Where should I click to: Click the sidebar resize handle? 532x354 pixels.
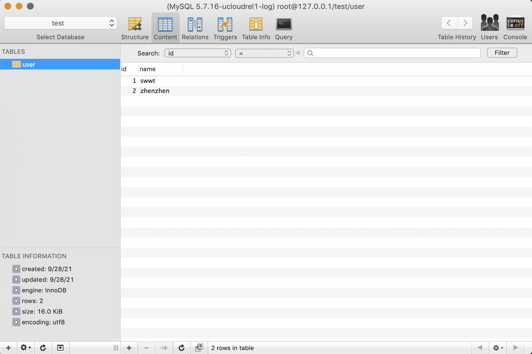(x=116, y=348)
